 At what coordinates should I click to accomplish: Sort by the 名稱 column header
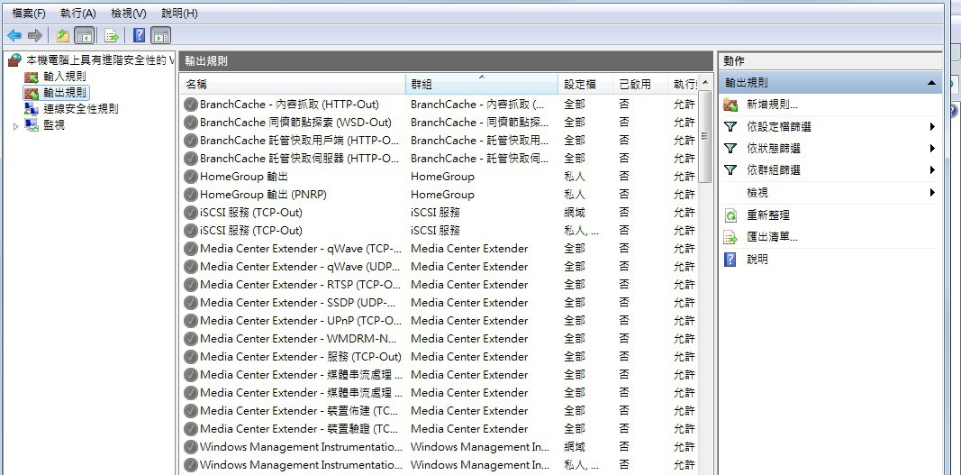tap(293, 84)
